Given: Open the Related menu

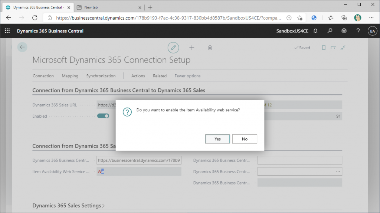Looking at the screenshot, I should pyautogui.click(x=160, y=76).
